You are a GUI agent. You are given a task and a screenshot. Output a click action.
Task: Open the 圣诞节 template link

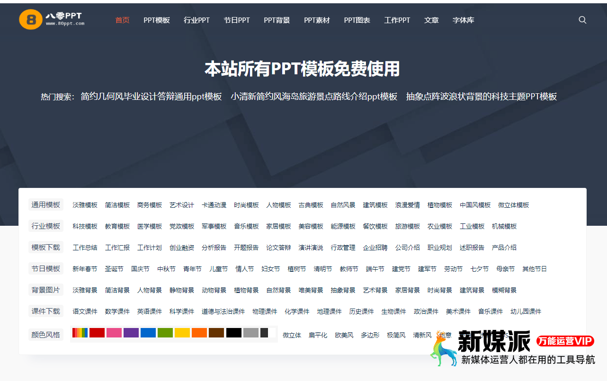tap(116, 269)
